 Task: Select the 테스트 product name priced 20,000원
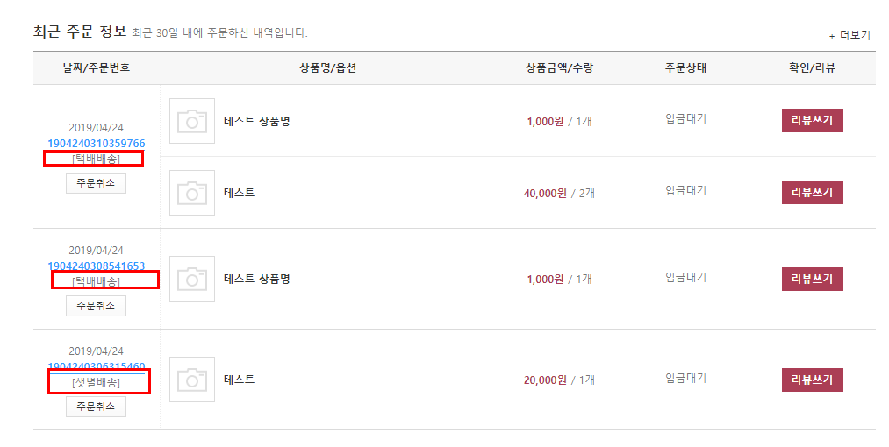pyautogui.click(x=240, y=380)
